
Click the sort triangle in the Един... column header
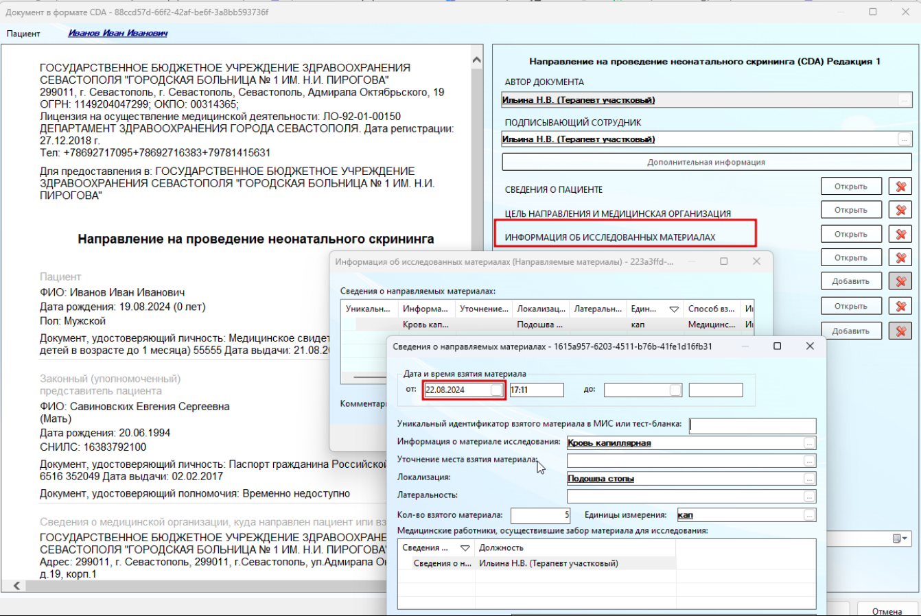pos(674,309)
